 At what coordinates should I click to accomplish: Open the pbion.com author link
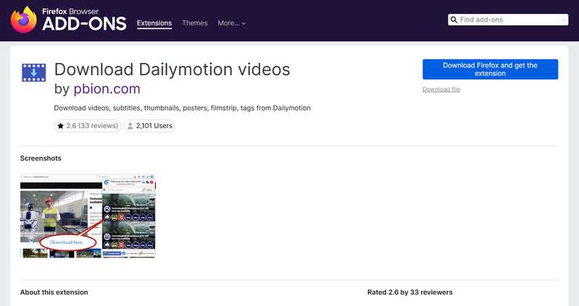(107, 89)
